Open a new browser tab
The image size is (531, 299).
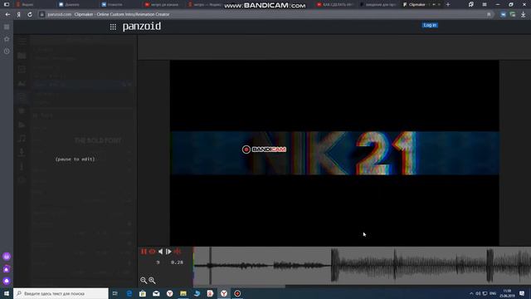point(448,5)
